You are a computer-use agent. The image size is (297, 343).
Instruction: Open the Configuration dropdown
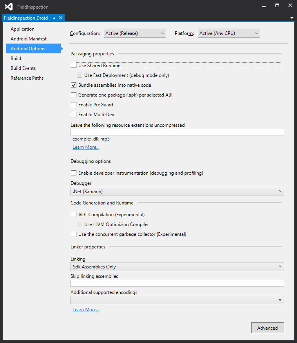135,33
